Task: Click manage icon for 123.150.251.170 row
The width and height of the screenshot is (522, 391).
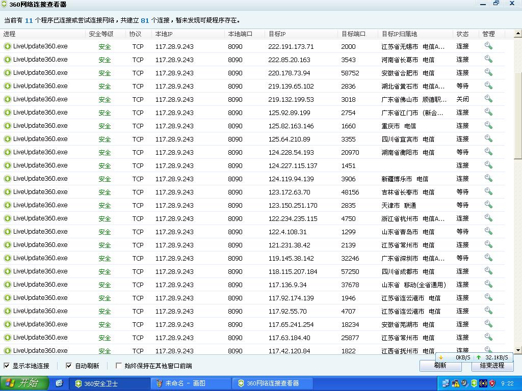Action: (488, 205)
